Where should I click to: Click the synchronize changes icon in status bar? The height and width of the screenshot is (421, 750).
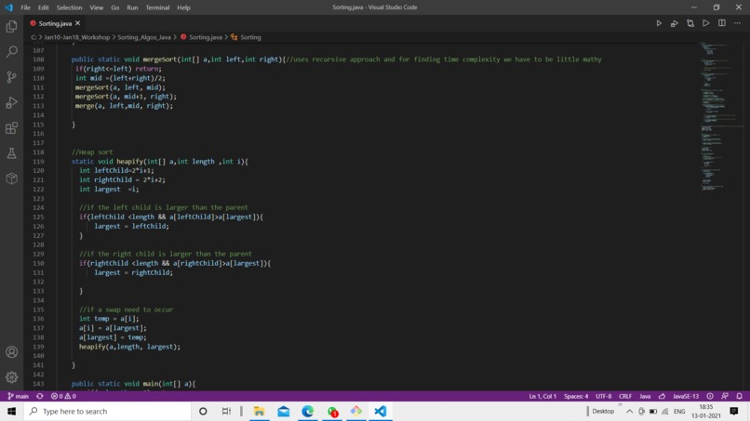point(40,396)
